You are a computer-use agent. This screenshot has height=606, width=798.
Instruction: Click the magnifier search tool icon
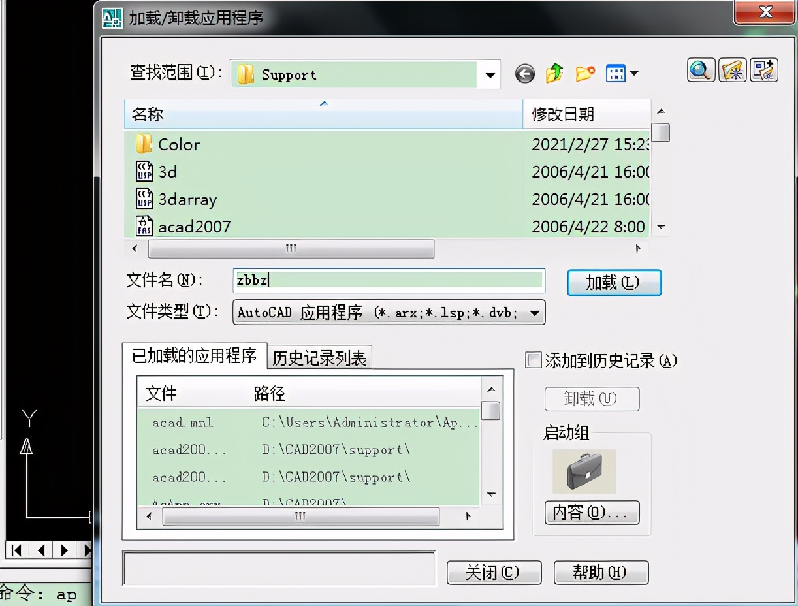click(700, 70)
